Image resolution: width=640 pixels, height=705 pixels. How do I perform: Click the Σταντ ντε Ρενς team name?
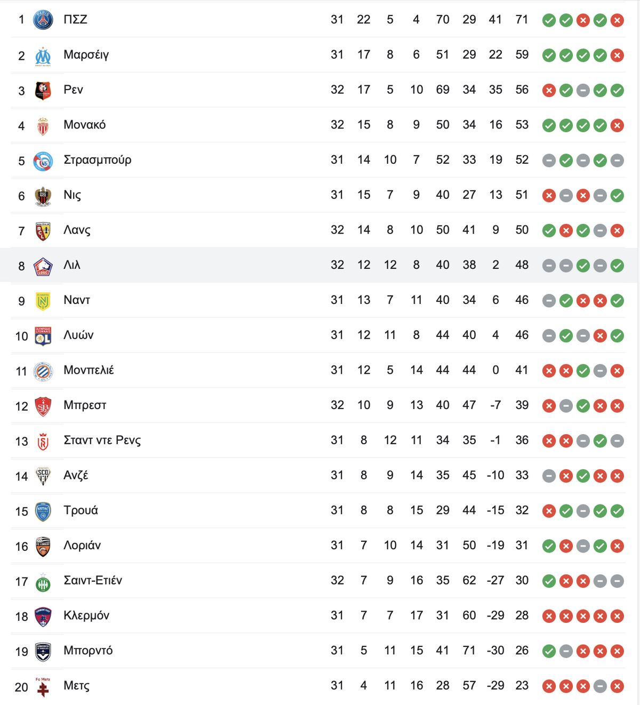(102, 440)
